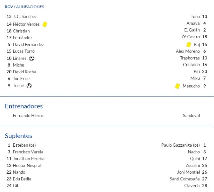Image resolution: width=214 pixels, height=192 pixels.
Task: Select substitute Esteban (ps)
Action: 24,145
